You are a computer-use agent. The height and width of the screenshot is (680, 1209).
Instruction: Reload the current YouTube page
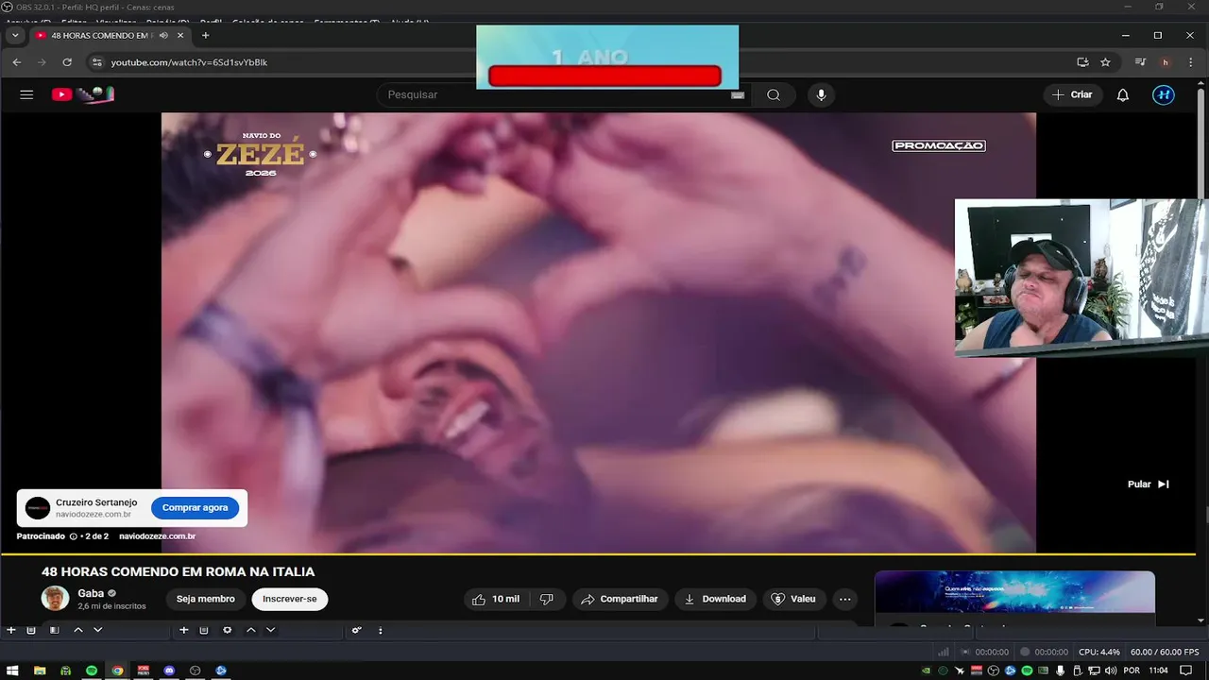[67, 62]
